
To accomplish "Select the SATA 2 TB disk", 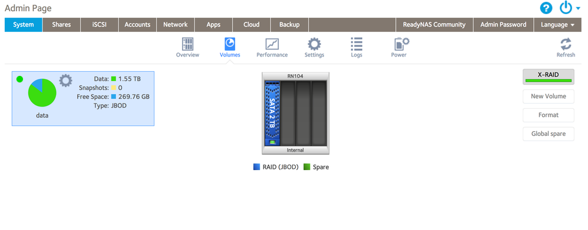I will click(273, 113).
